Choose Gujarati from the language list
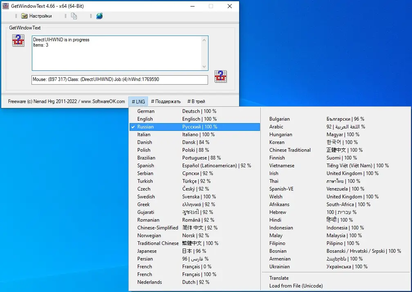Viewport: 412px width, 292px height. (x=195, y=212)
